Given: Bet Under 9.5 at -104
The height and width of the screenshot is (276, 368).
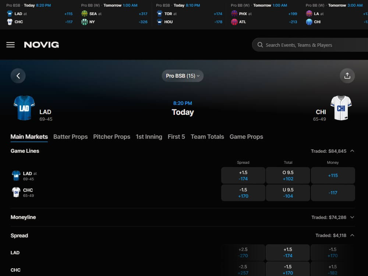Looking at the screenshot, I should pos(288,193).
